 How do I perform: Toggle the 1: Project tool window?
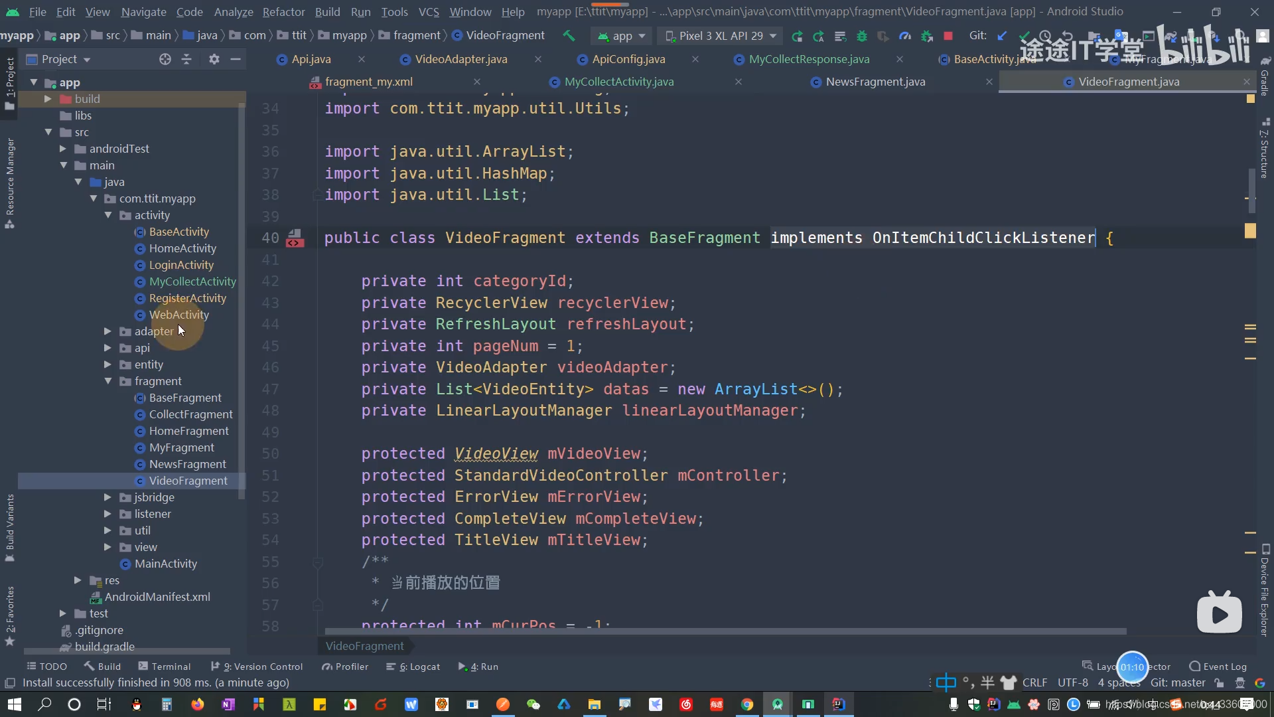9,83
